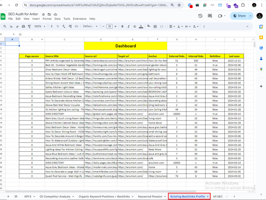Switch to 02 Competitor Analysis tab
This screenshot has width=266, height=200.
(55, 197)
